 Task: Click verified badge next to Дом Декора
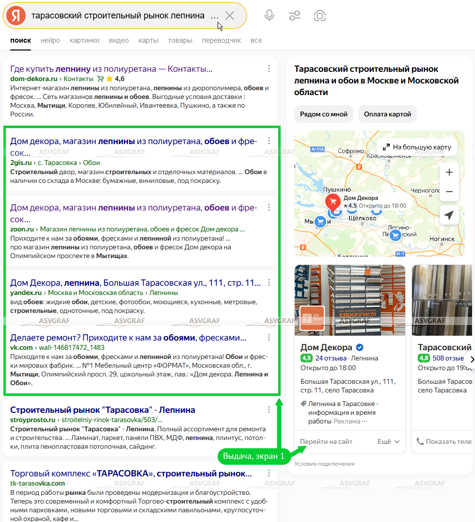tap(360, 347)
